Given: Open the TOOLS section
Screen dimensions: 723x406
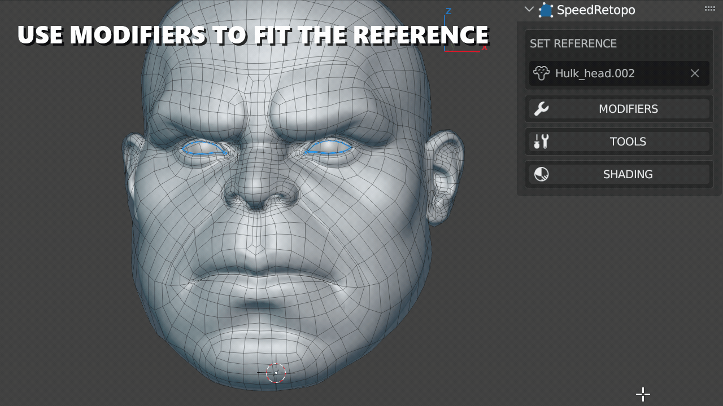Looking at the screenshot, I should [628, 142].
